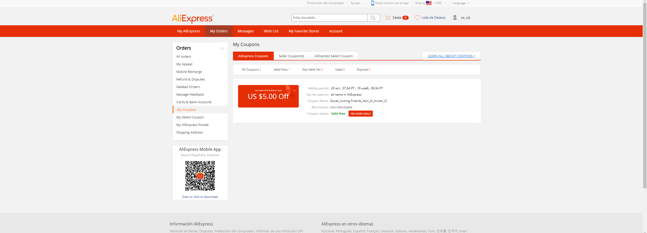
Task: Open Account nav tab
Action: pyautogui.click(x=336, y=31)
